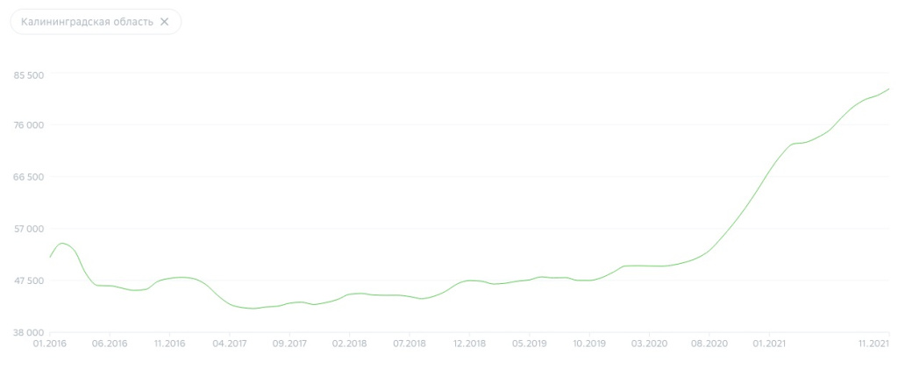Viewport: 898px width, 369px height.
Task: Click the 06.2016 x-axis label
Action: (110, 344)
